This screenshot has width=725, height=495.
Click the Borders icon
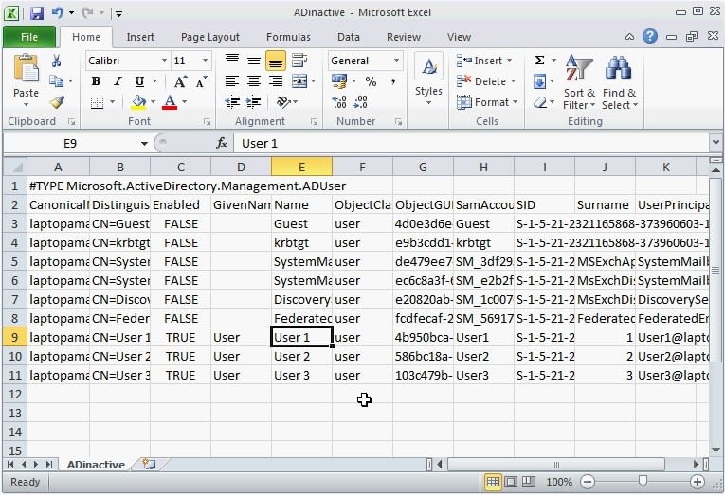[97, 102]
